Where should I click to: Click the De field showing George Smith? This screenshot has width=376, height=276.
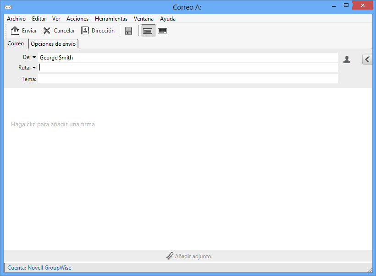coord(188,58)
